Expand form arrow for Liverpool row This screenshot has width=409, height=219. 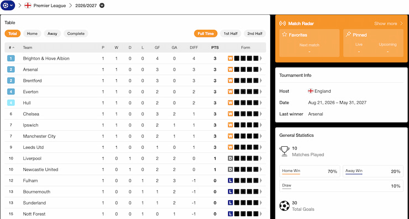[x=260, y=158]
